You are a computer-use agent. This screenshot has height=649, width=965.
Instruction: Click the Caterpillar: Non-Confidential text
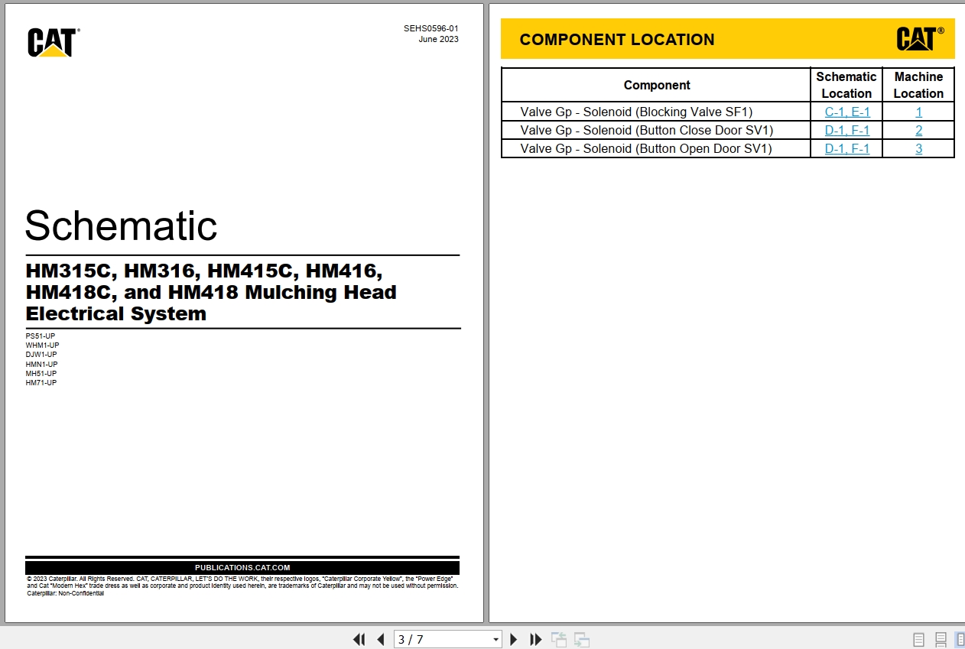pos(66,593)
